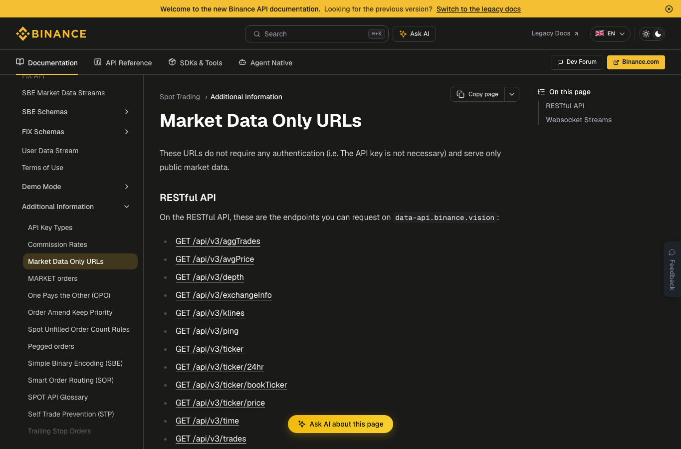681x449 pixels.
Task: Open One Pays the Other (OPO) page
Action: point(69,295)
